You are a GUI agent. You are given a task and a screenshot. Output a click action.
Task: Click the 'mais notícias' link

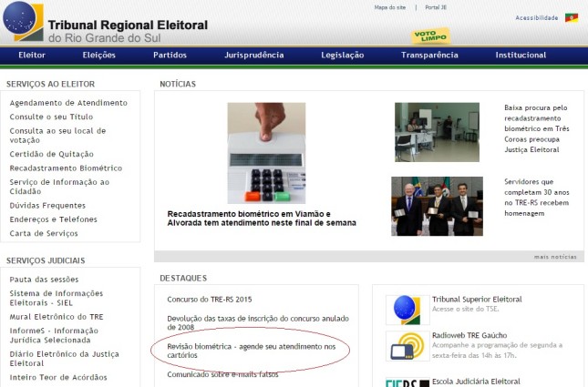click(555, 257)
